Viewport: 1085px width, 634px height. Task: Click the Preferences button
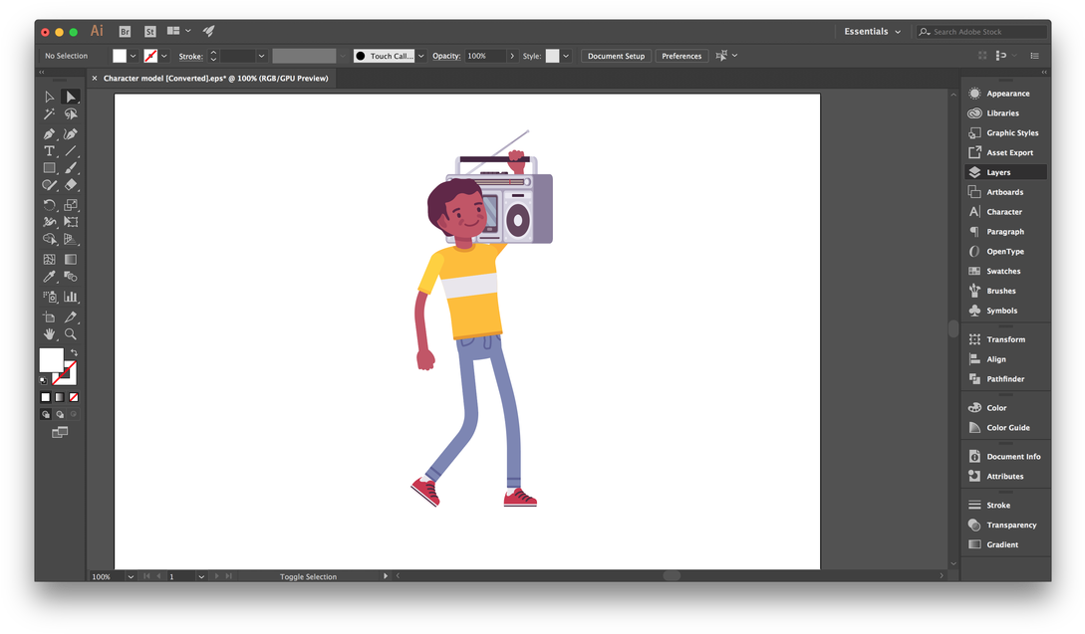[x=681, y=57]
